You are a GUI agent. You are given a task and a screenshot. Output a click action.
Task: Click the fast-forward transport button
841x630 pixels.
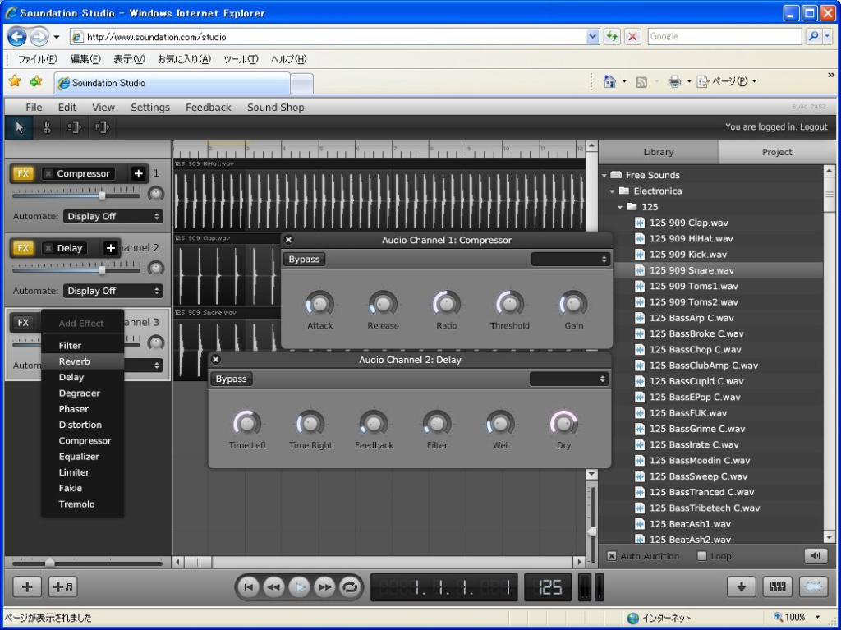coord(324,587)
